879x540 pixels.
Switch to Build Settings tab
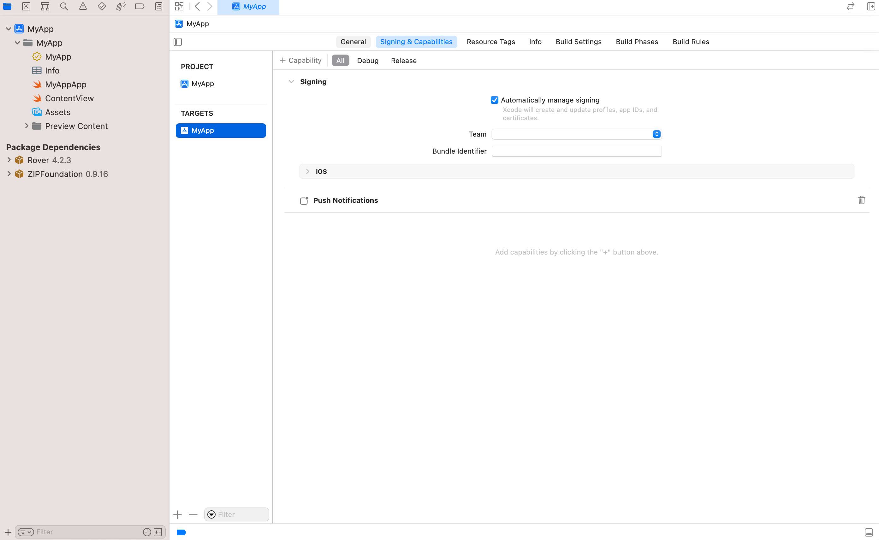pyautogui.click(x=579, y=42)
